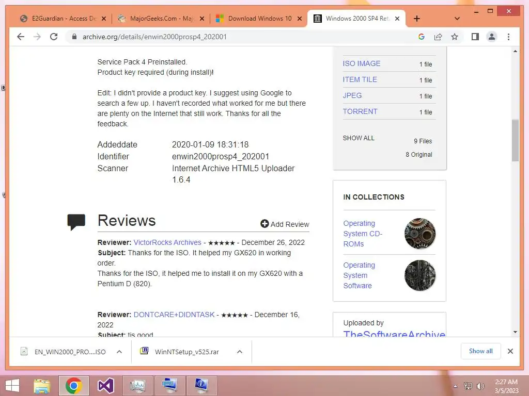Open the taskbar clock showing 2:27 AM
This screenshot has height=396, width=529.
point(506,386)
